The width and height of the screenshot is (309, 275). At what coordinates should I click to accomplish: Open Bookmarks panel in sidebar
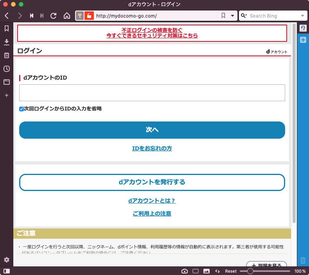point(7,29)
